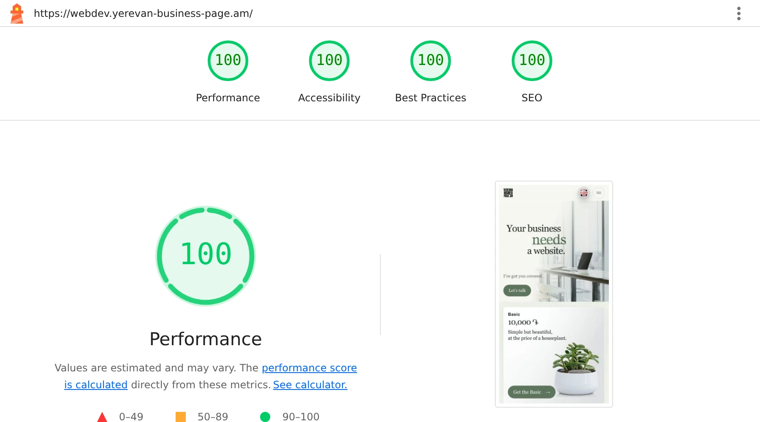
Task: Click the "0–49" legend text
Action: (131, 417)
